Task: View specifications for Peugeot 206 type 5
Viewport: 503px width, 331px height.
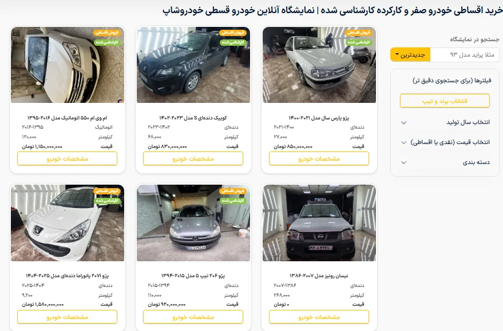Action: coord(193,317)
